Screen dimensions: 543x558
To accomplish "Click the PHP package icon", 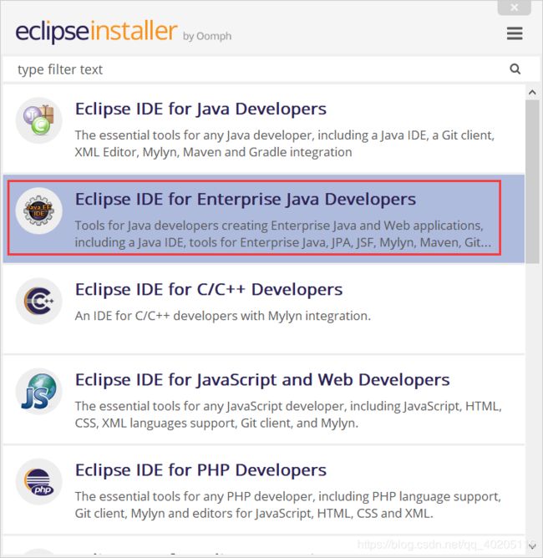I will coord(38,482).
